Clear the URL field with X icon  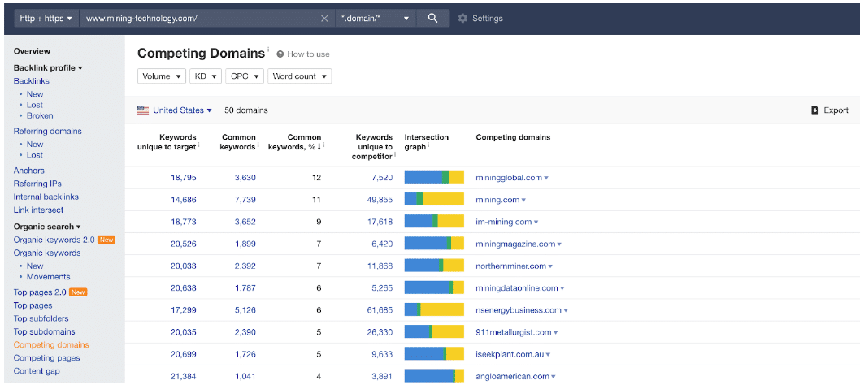pos(324,18)
